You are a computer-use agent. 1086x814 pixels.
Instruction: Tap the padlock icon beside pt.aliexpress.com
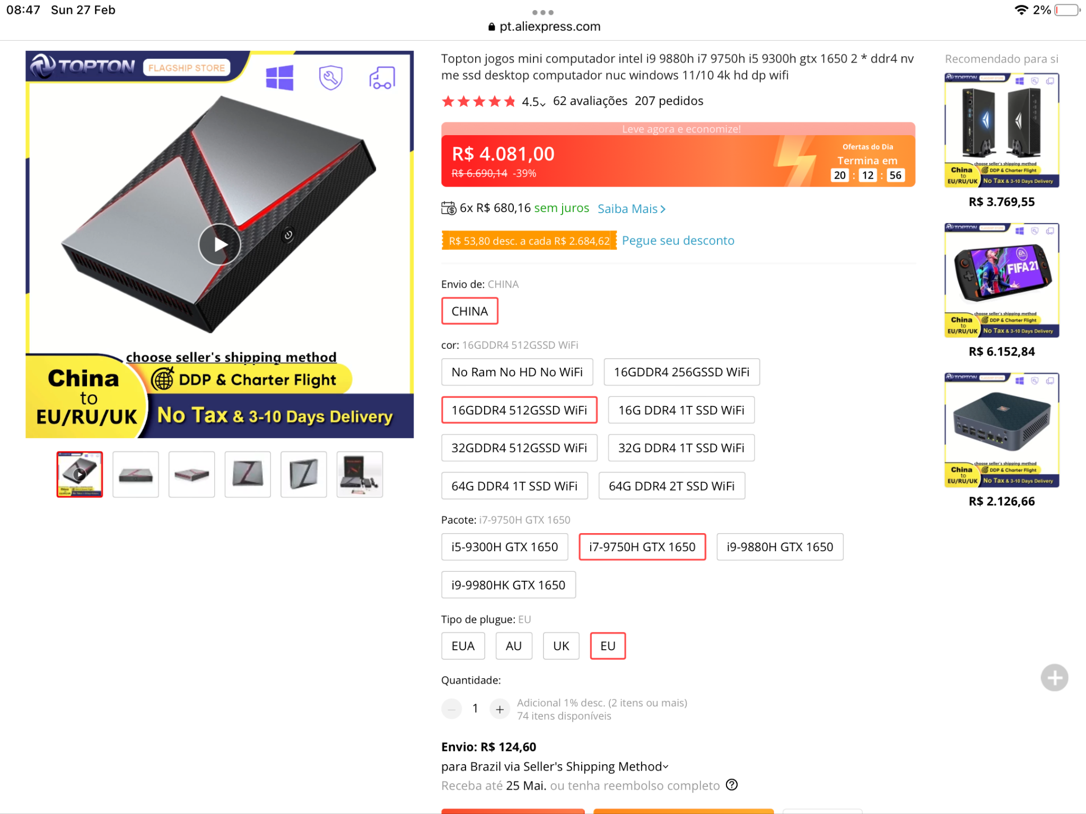[492, 26]
